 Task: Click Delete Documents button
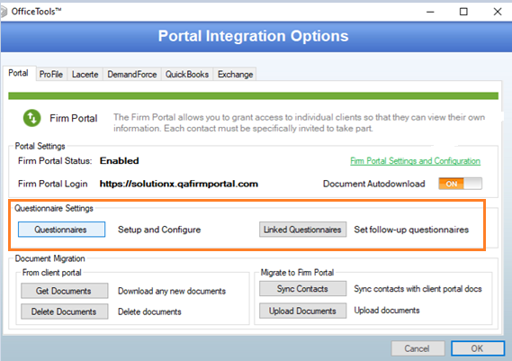[64, 311]
